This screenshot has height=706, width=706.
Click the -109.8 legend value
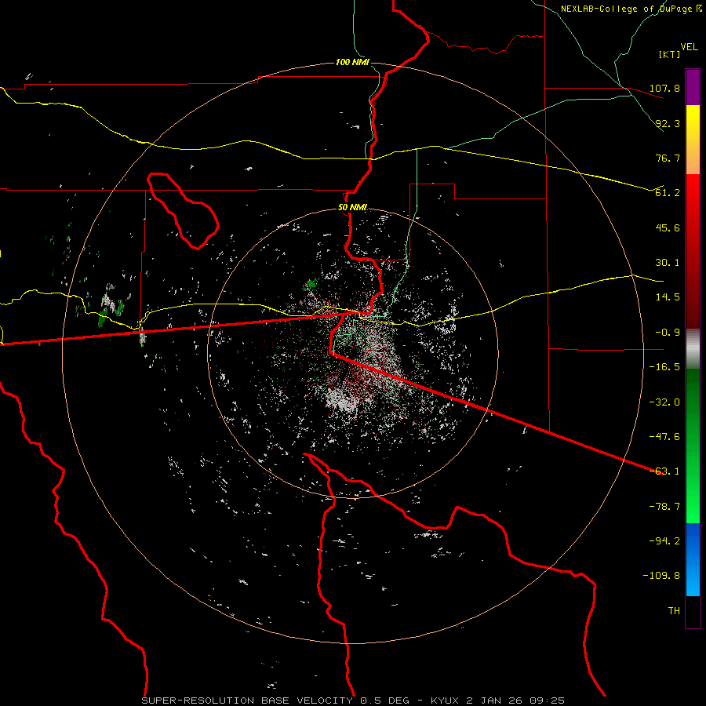click(x=661, y=576)
